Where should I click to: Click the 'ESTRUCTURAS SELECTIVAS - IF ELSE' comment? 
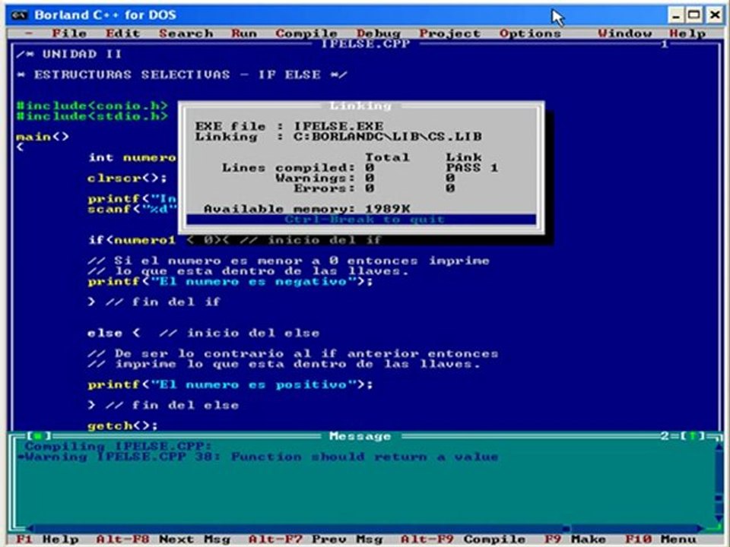182,74
